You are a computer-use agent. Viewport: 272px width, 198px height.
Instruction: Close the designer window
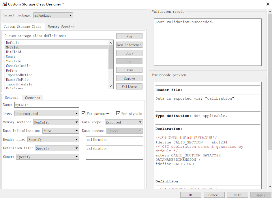tap(268, 4)
